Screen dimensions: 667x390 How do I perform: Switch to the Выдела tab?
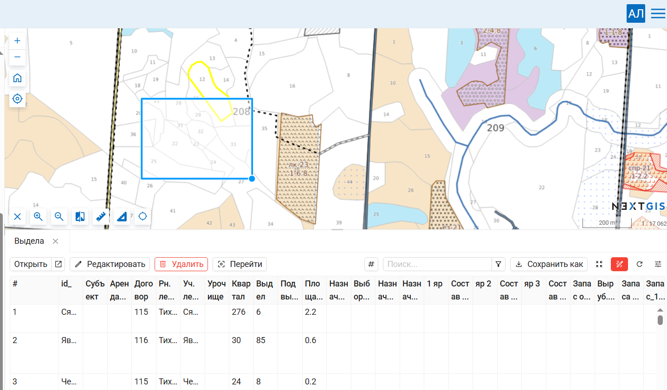[29, 241]
